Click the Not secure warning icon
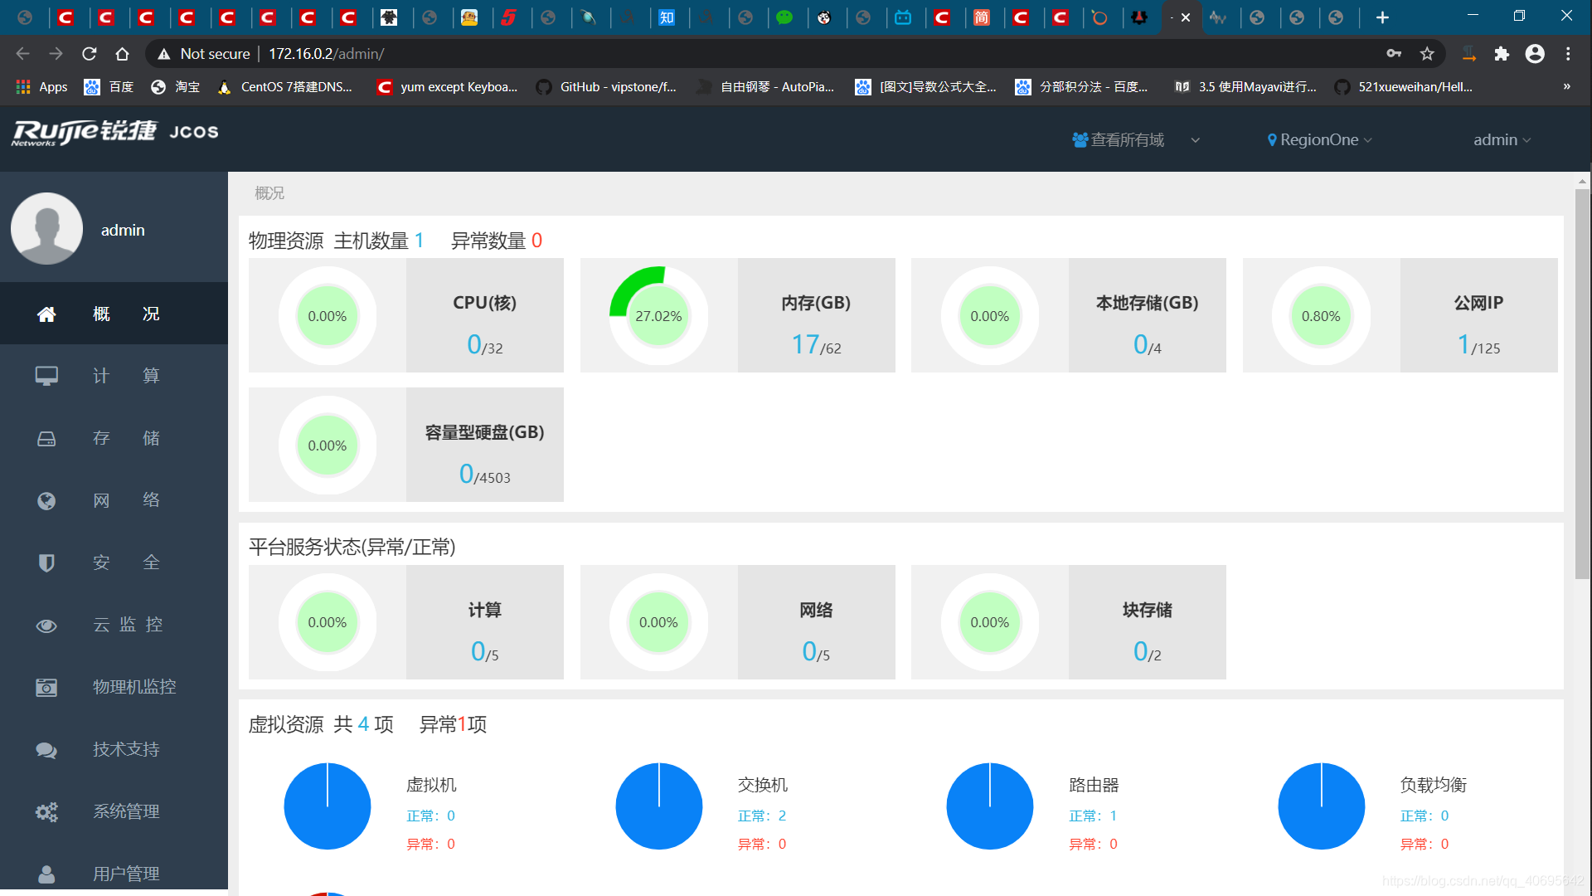This screenshot has height=896, width=1592. click(x=164, y=54)
